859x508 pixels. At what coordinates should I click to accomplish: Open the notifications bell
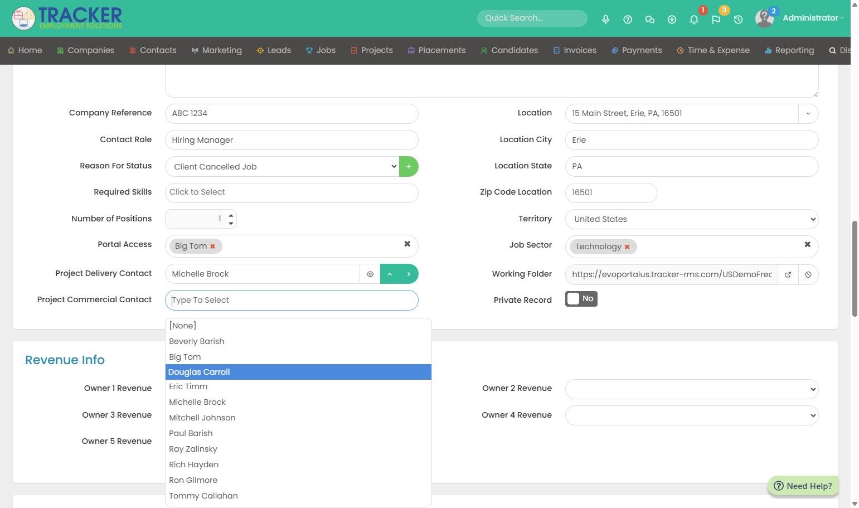click(x=694, y=20)
